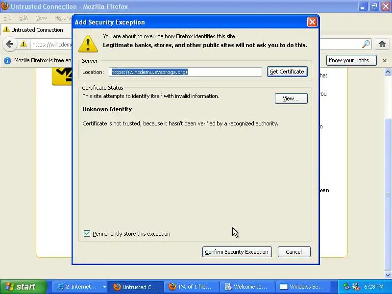
Task: Click the Unknown Identity heading text
Action: [107, 109]
